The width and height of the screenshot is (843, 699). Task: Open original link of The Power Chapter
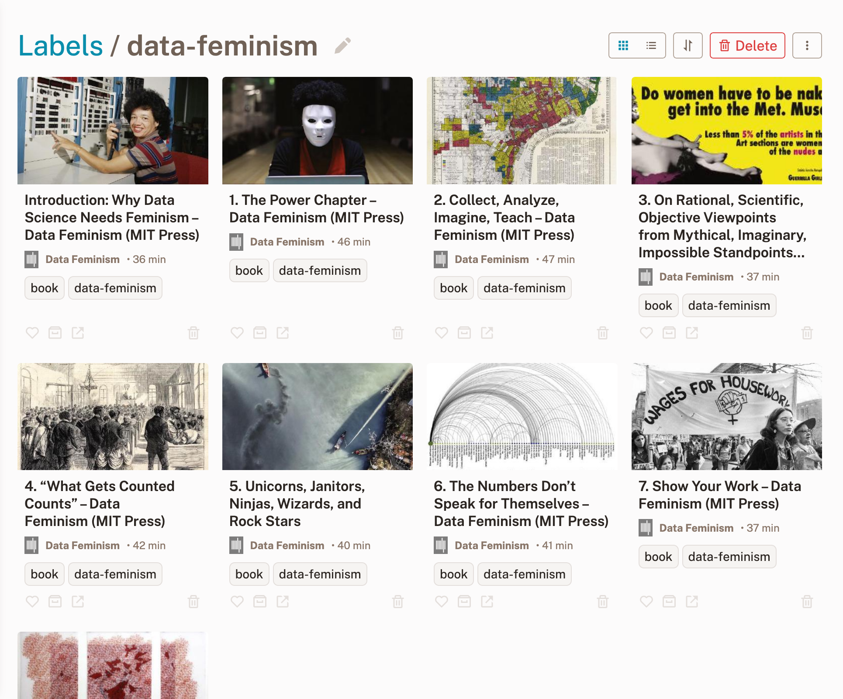[283, 333]
